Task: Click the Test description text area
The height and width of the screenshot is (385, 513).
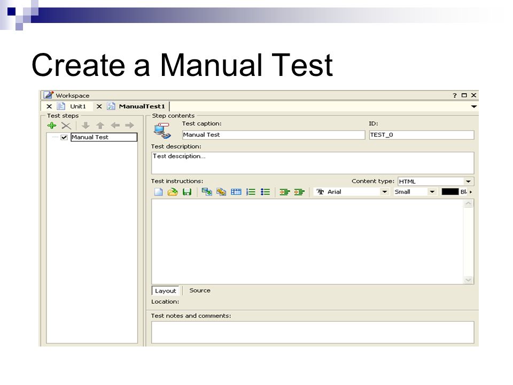Action: pos(313,163)
